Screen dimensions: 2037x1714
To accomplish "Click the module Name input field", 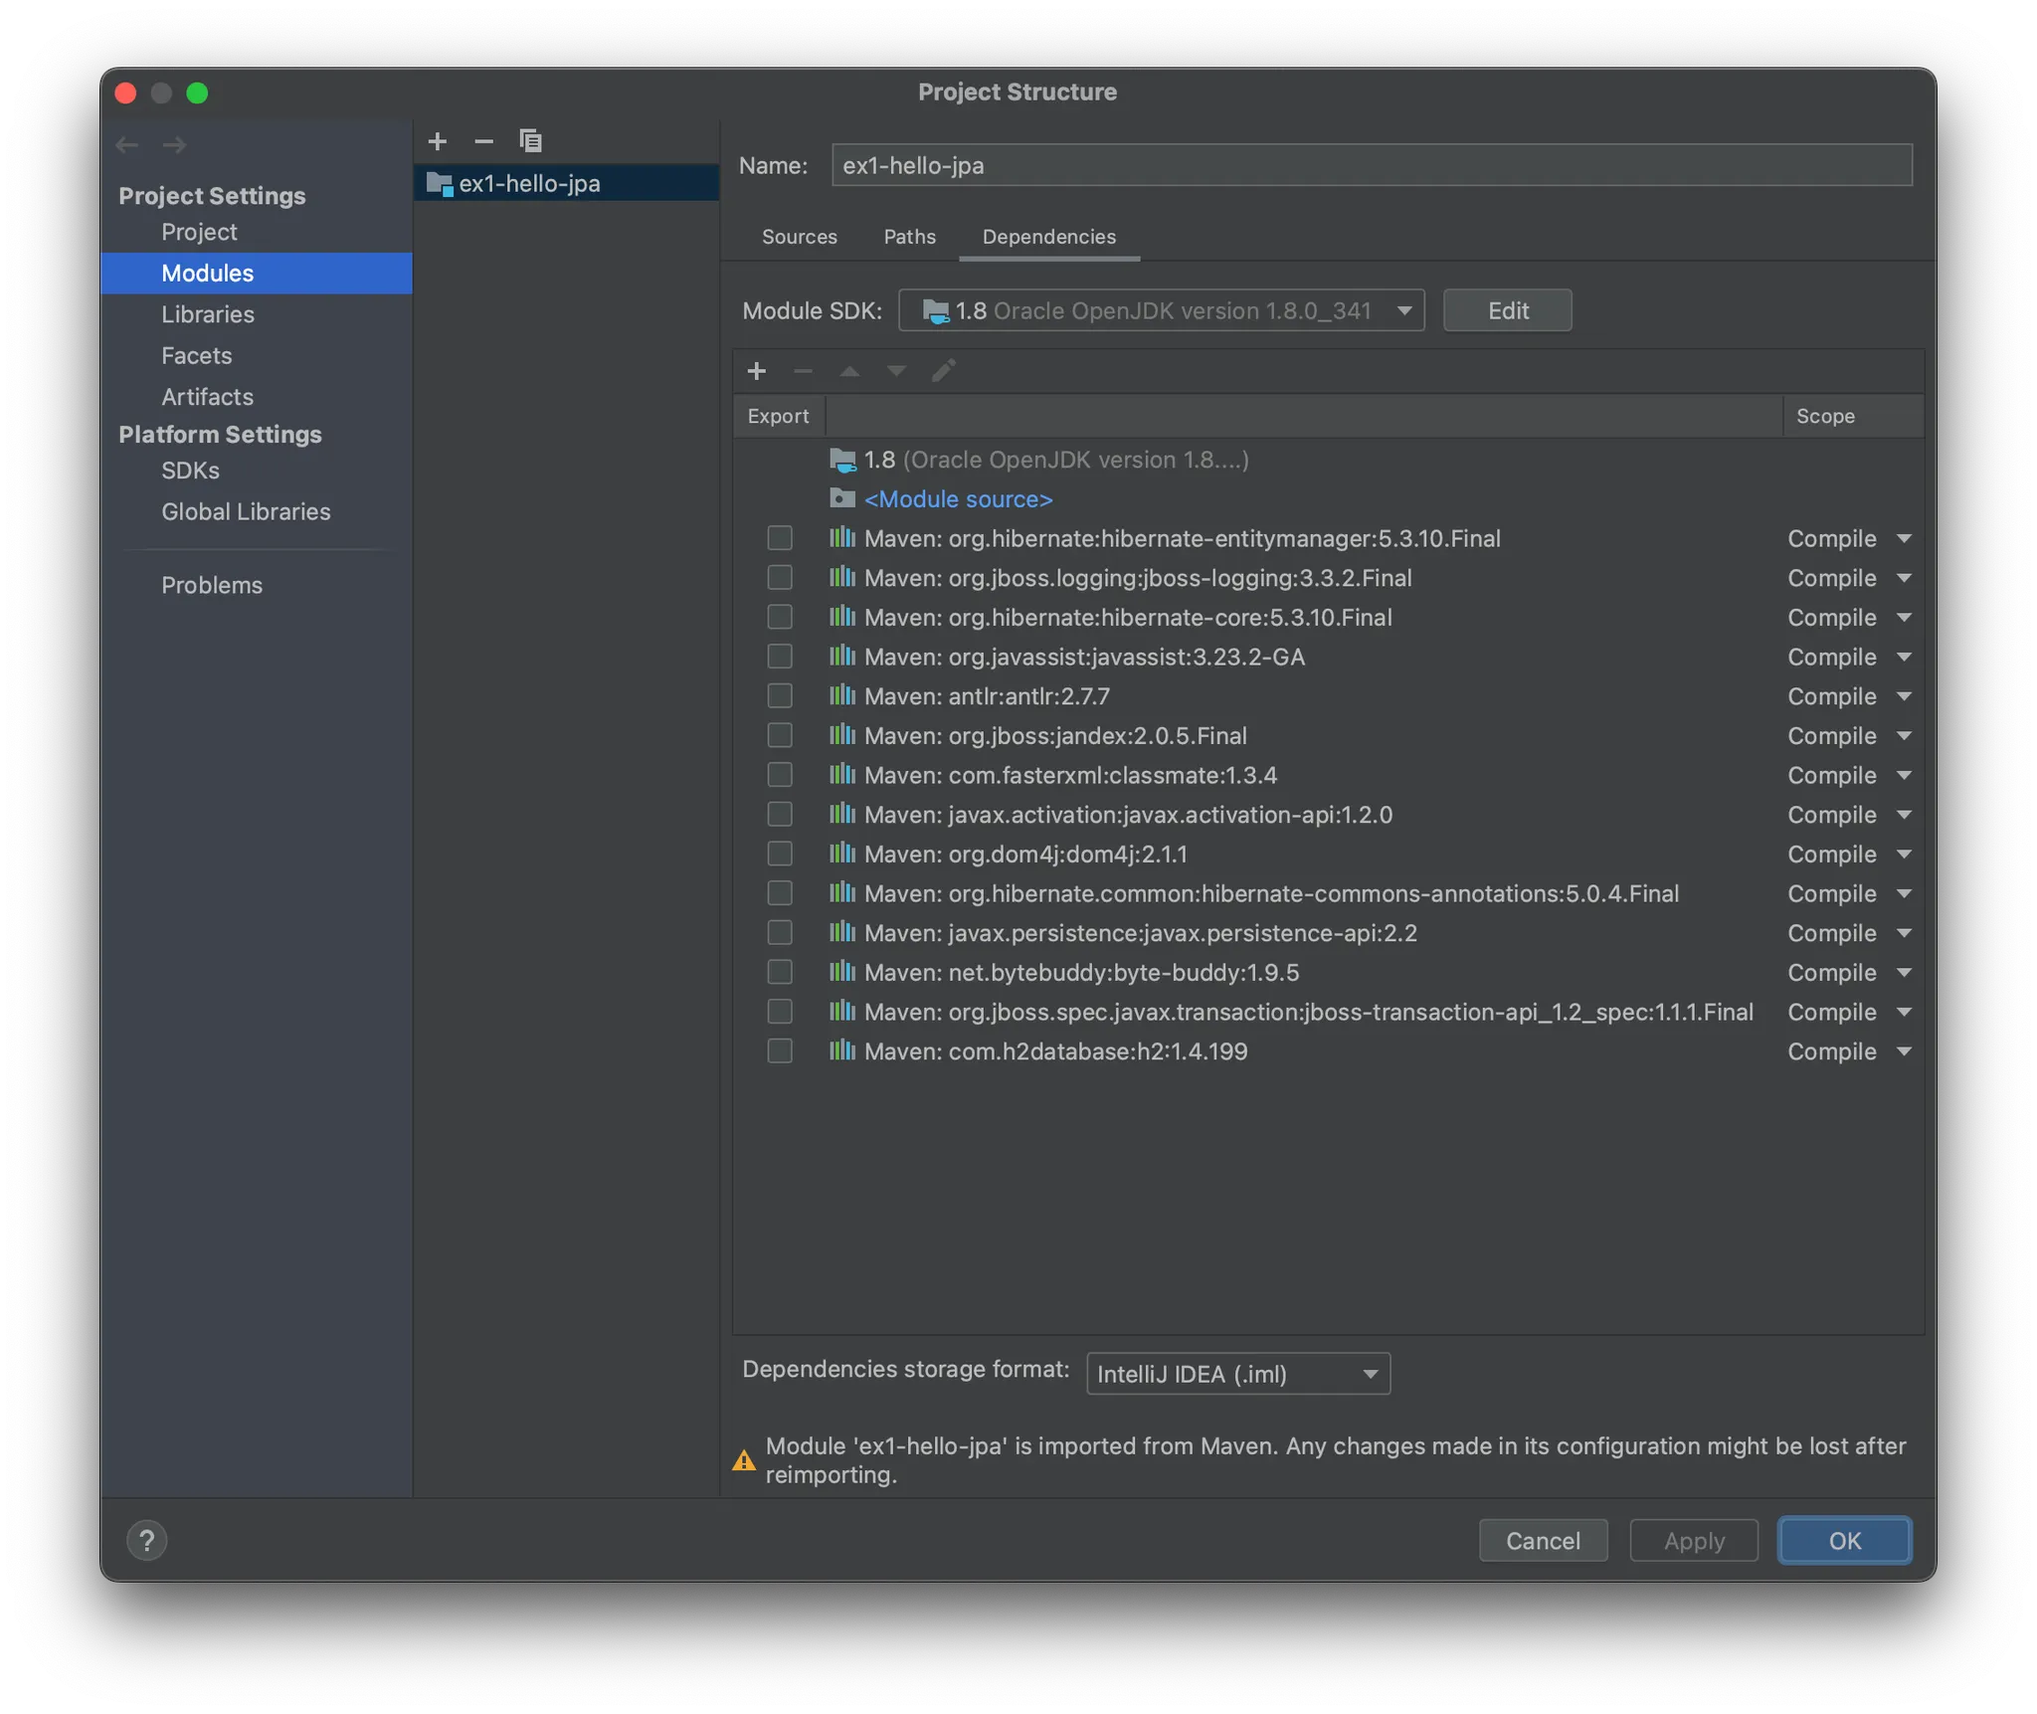I will [x=1371, y=165].
